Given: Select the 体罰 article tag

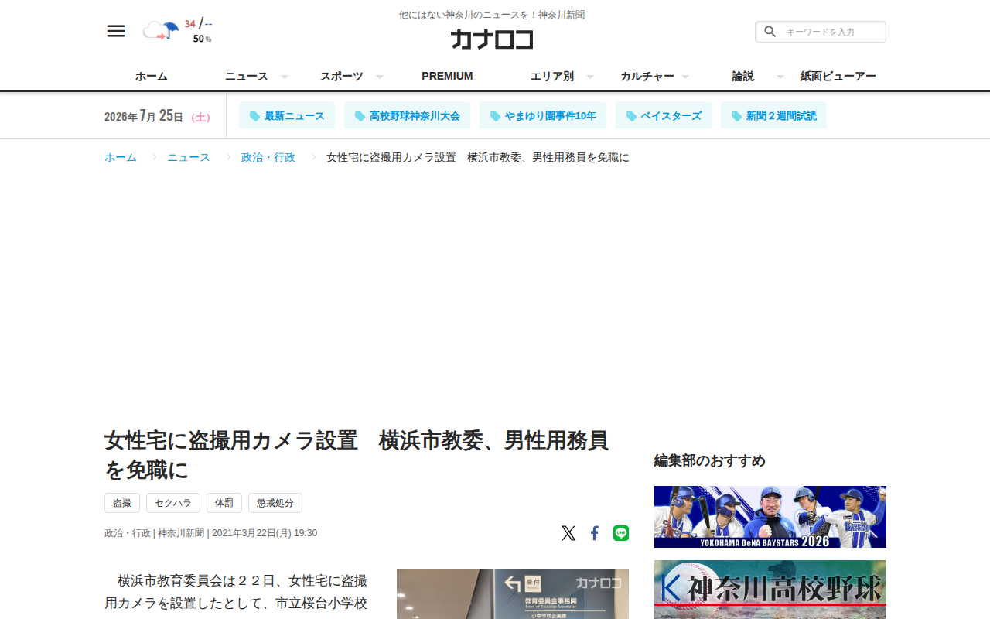Looking at the screenshot, I should click(x=224, y=503).
